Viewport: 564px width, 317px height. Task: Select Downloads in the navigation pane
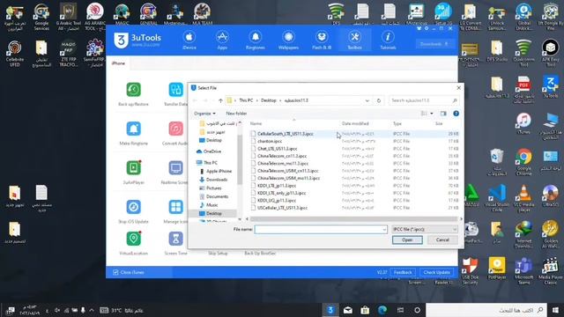click(x=213, y=180)
